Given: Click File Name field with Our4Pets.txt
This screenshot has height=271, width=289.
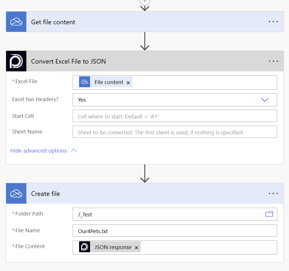Looking at the screenshot, I should (175, 231).
